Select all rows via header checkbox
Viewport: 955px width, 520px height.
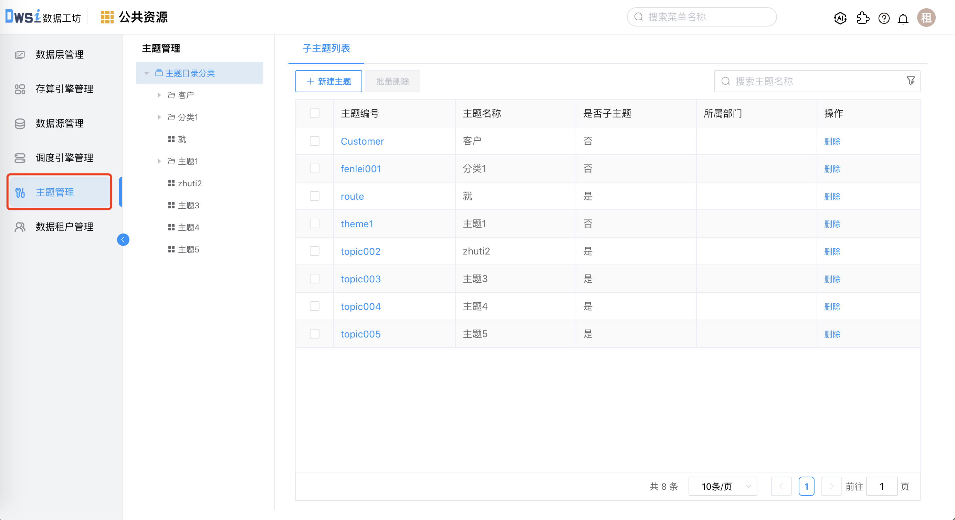click(x=314, y=113)
